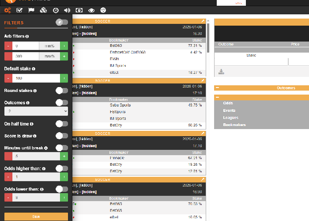Decrease min% arb filter value
Viewport: 309px width, 221px height.
pyautogui.click(x=8, y=46)
